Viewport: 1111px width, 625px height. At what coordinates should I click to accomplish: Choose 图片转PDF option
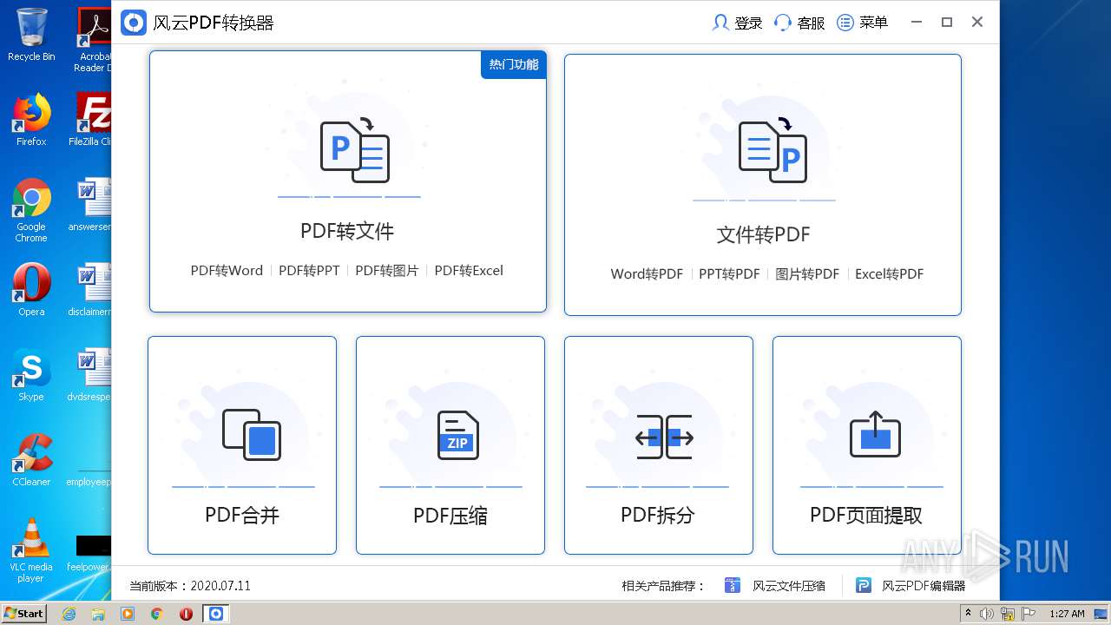(807, 274)
